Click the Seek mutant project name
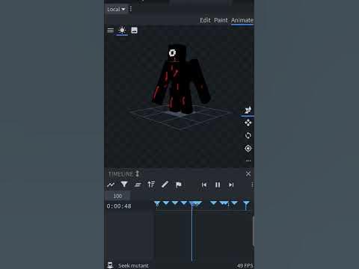Viewport: 359px width, 269px height. 133,265
